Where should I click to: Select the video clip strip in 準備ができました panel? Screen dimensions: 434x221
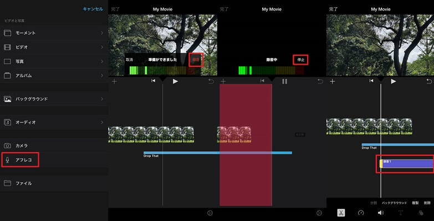tap(151, 135)
